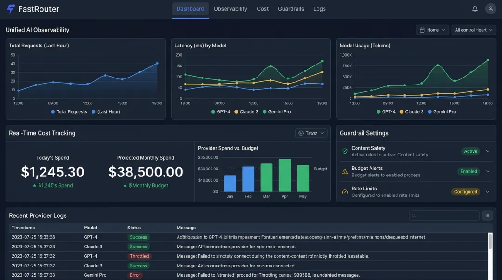Toggle the (Last Hour) legend entry
Viewport: 502px width, 280px height.
106,112
